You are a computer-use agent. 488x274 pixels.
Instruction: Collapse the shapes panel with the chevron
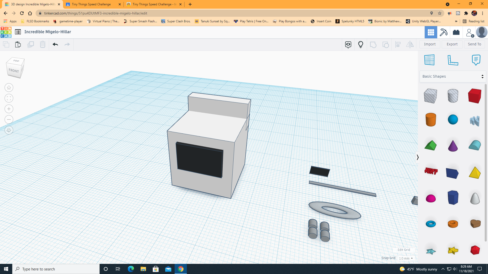pyautogui.click(x=418, y=157)
